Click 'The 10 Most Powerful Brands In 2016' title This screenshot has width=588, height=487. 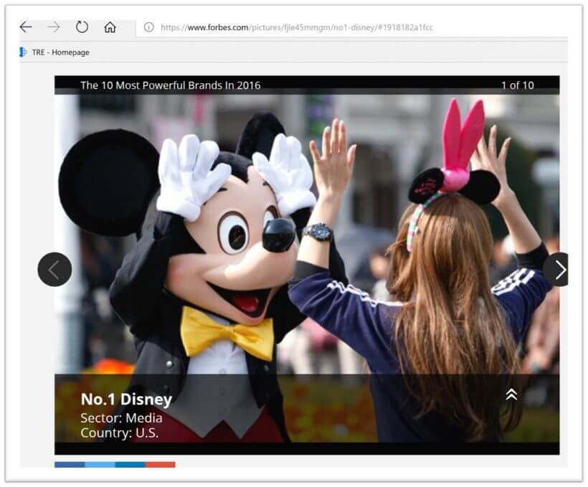tap(170, 85)
